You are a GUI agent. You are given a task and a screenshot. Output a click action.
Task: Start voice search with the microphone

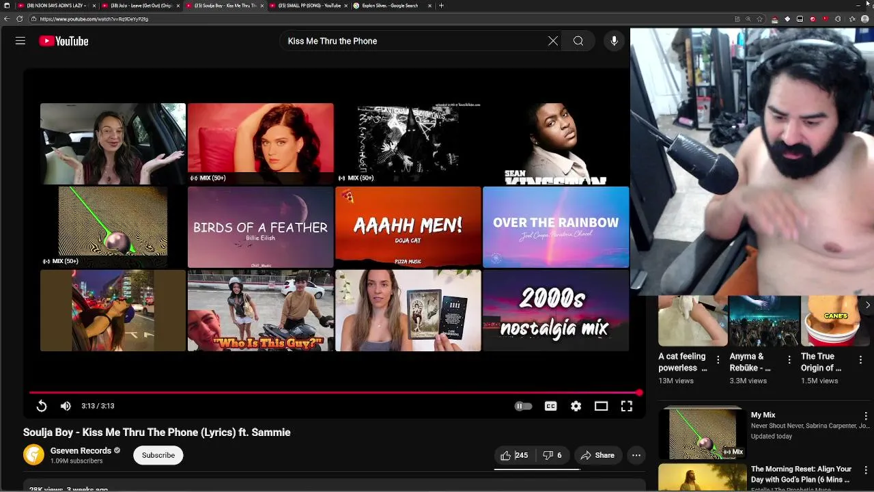(x=614, y=41)
